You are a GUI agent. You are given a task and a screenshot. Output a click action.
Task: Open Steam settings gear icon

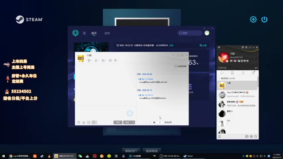[x=253, y=19]
